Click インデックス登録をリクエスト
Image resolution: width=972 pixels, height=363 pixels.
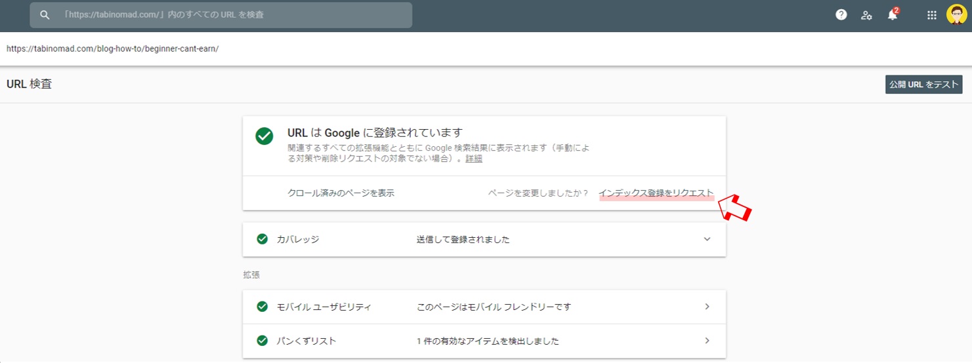tap(656, 193)
